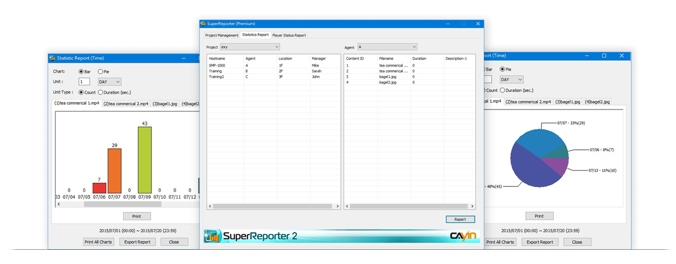Select Bar chart radio in left window
Viewport: 676px width, 264px height.
click(x=81, y=71)
